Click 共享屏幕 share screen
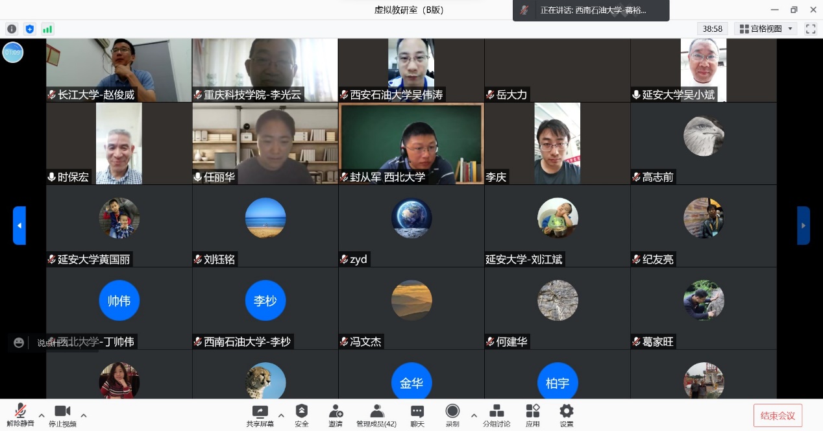823x431 pixels. coord(260,415)
